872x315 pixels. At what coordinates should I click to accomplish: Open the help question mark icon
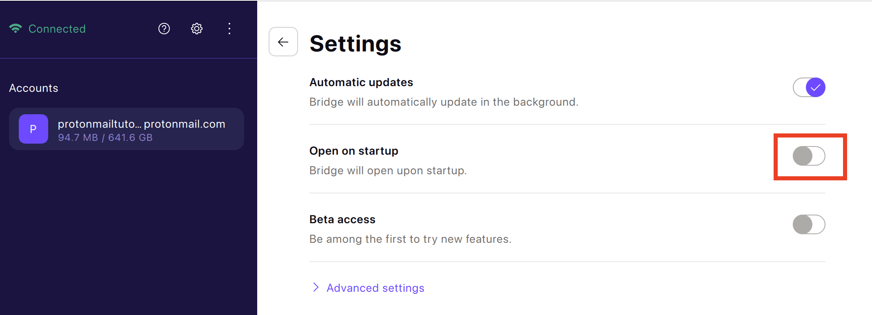click(164, 29)
